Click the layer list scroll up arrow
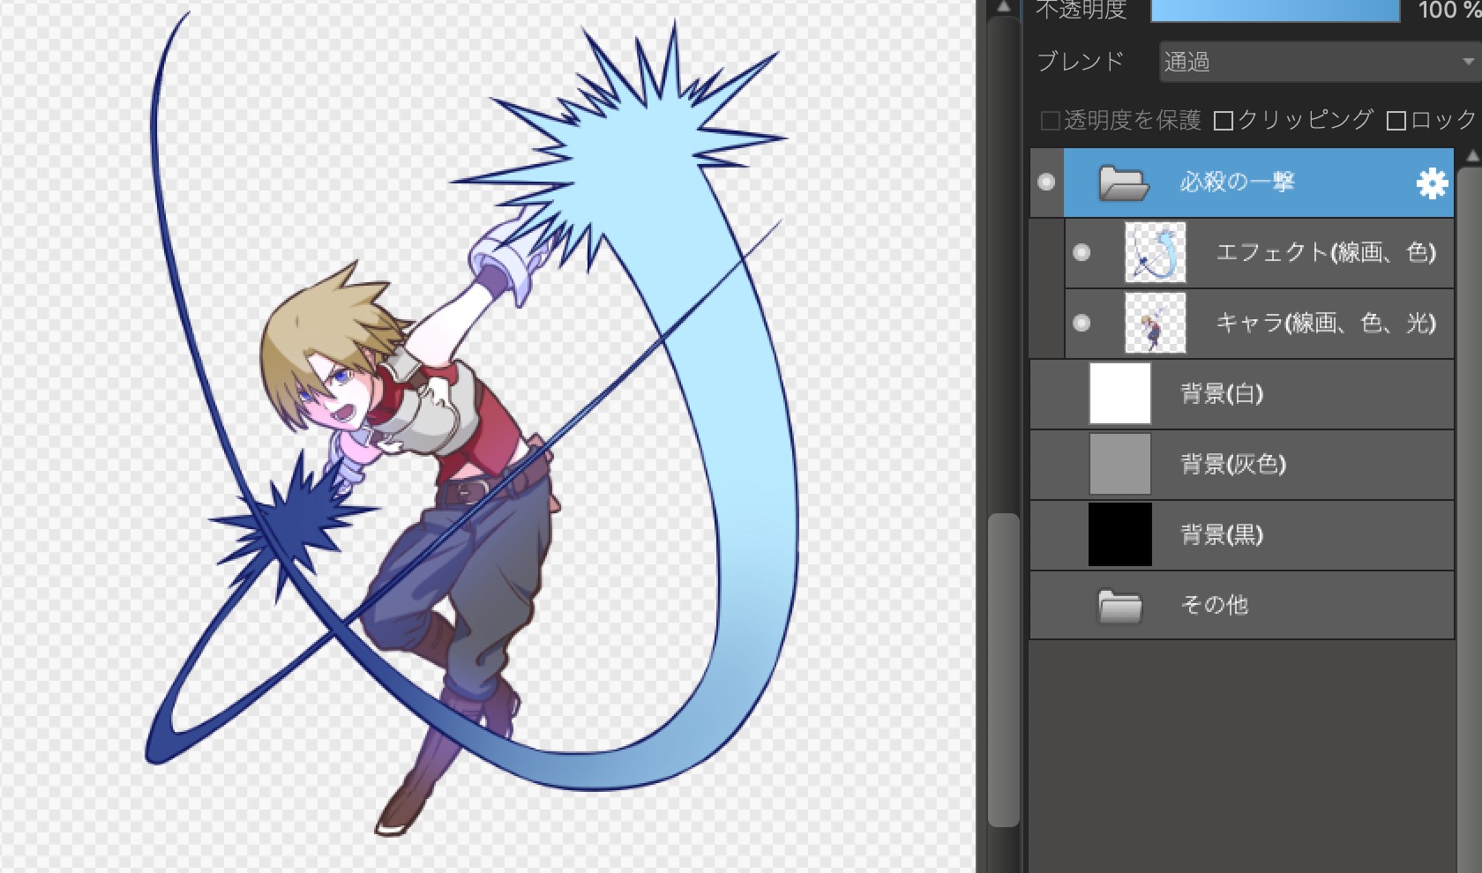Screen dimensions: 1482x873 point(1471,156)
